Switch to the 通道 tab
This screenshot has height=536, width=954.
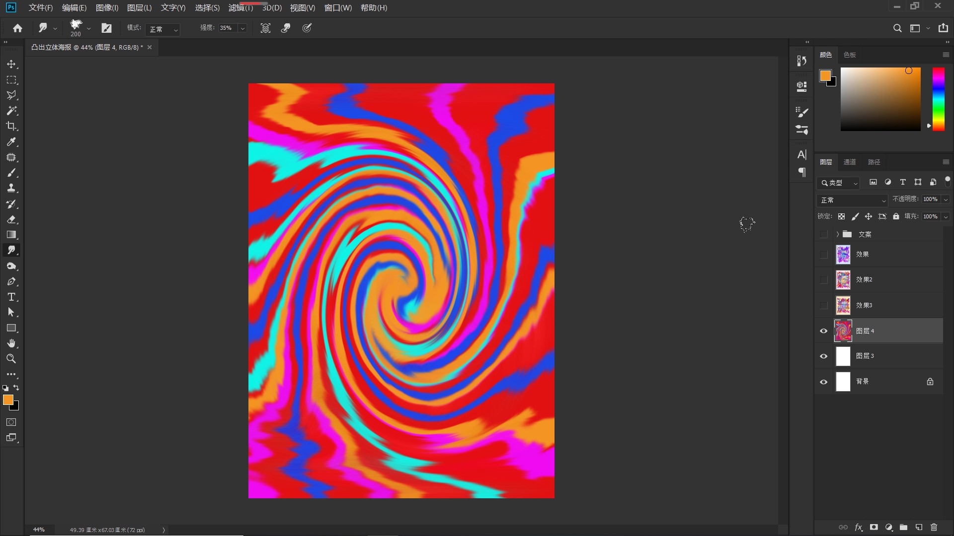point(850,162)
